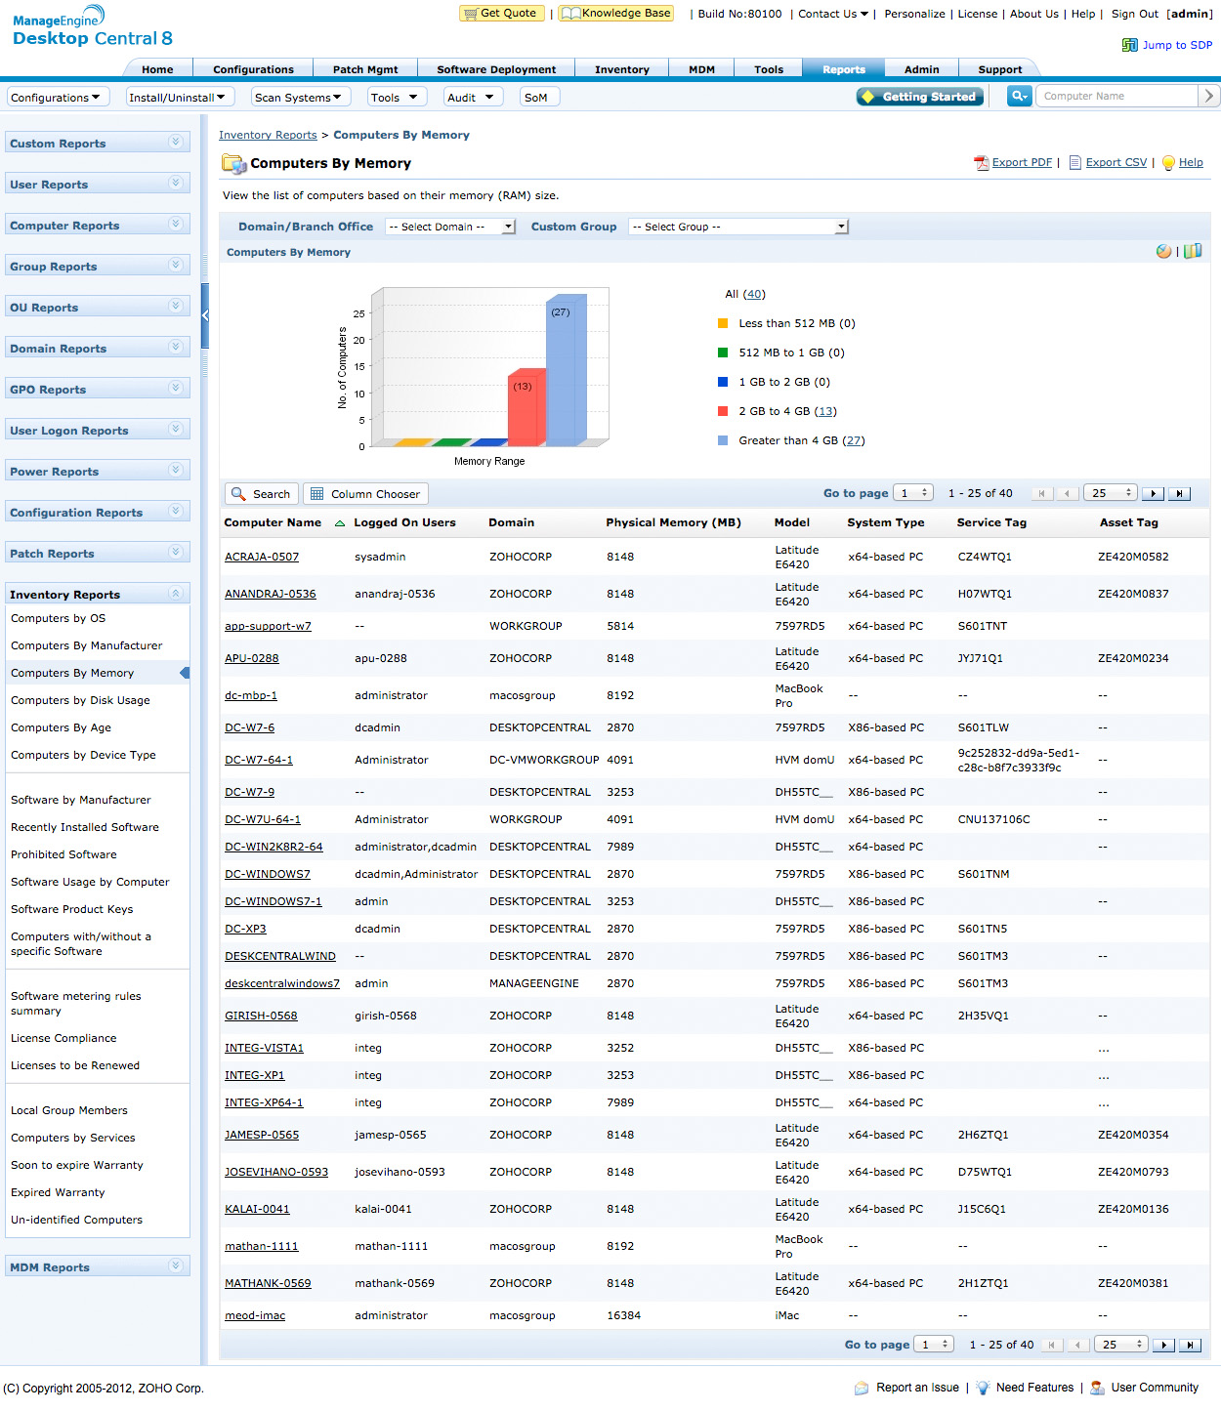Open Software Product Keys report
The height and width of the screenshot is (1411, 1221).
pyautogui.click(x=71, y=909)
